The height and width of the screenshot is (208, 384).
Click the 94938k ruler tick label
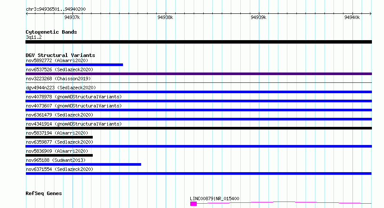click(x=165, y=17)
